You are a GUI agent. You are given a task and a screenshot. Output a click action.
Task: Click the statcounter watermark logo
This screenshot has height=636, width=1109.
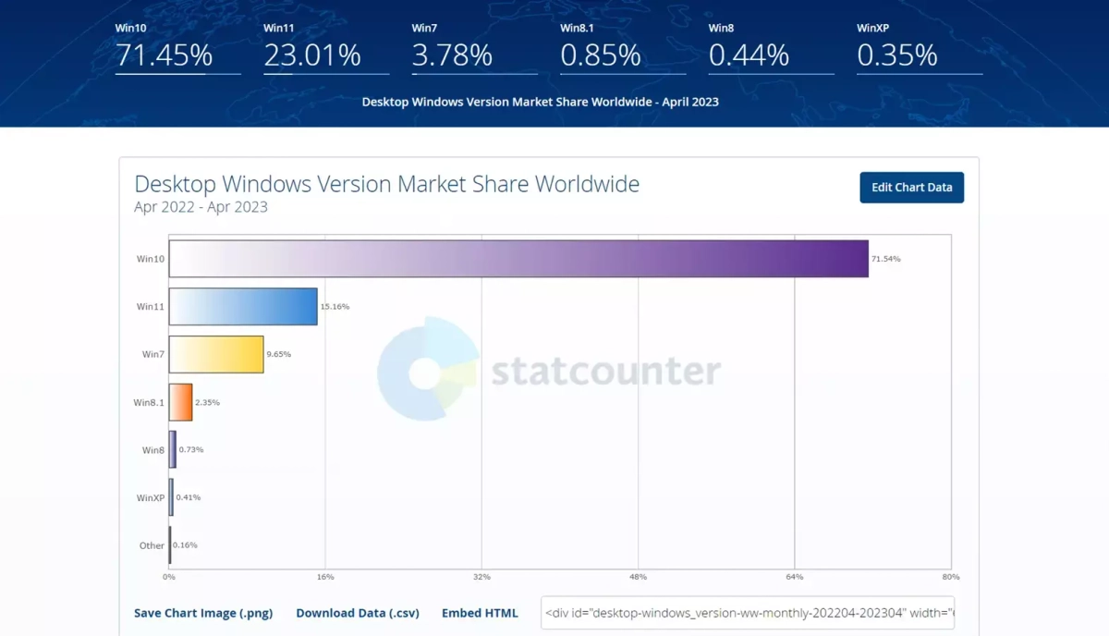[549, 371]
